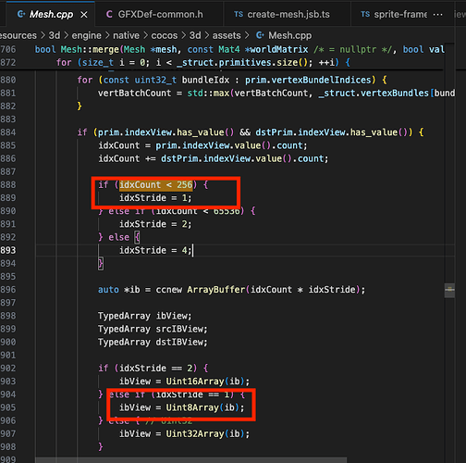Click the vertical scrollbar marker at line 896

coord(449,290)
